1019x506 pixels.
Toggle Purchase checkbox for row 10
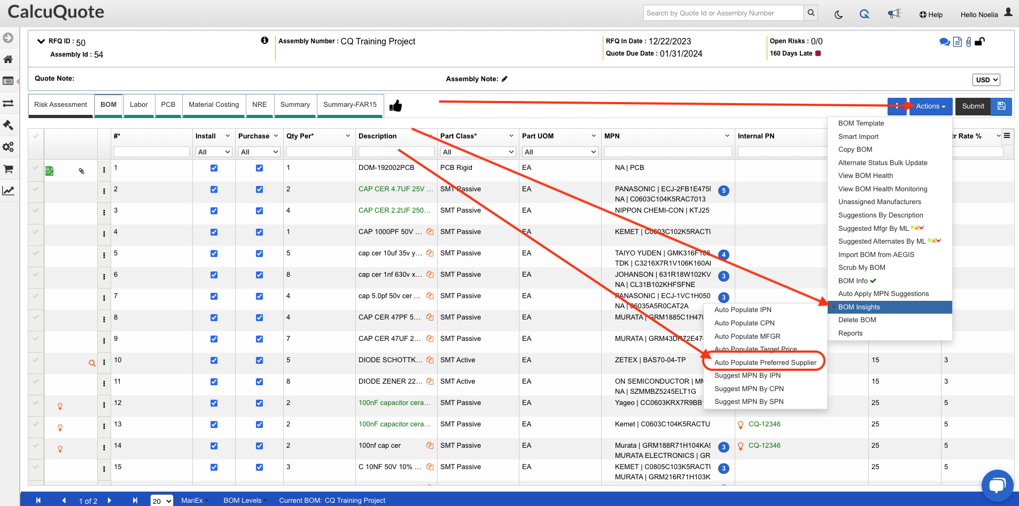(259, 360)
